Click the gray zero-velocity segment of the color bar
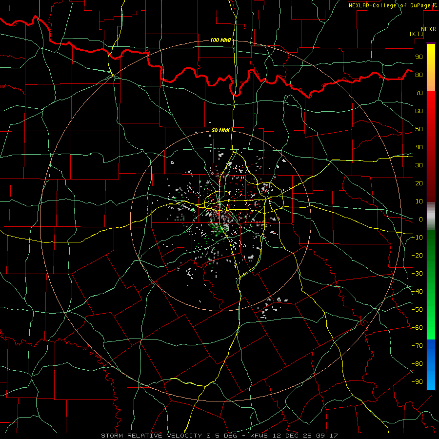This screenshot has height=439, width=439. point(431,216)
